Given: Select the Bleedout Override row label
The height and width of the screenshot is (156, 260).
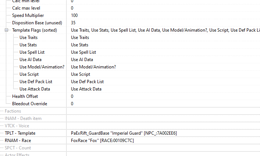Looking at the screenshot, I should click(x=30, y=104).
